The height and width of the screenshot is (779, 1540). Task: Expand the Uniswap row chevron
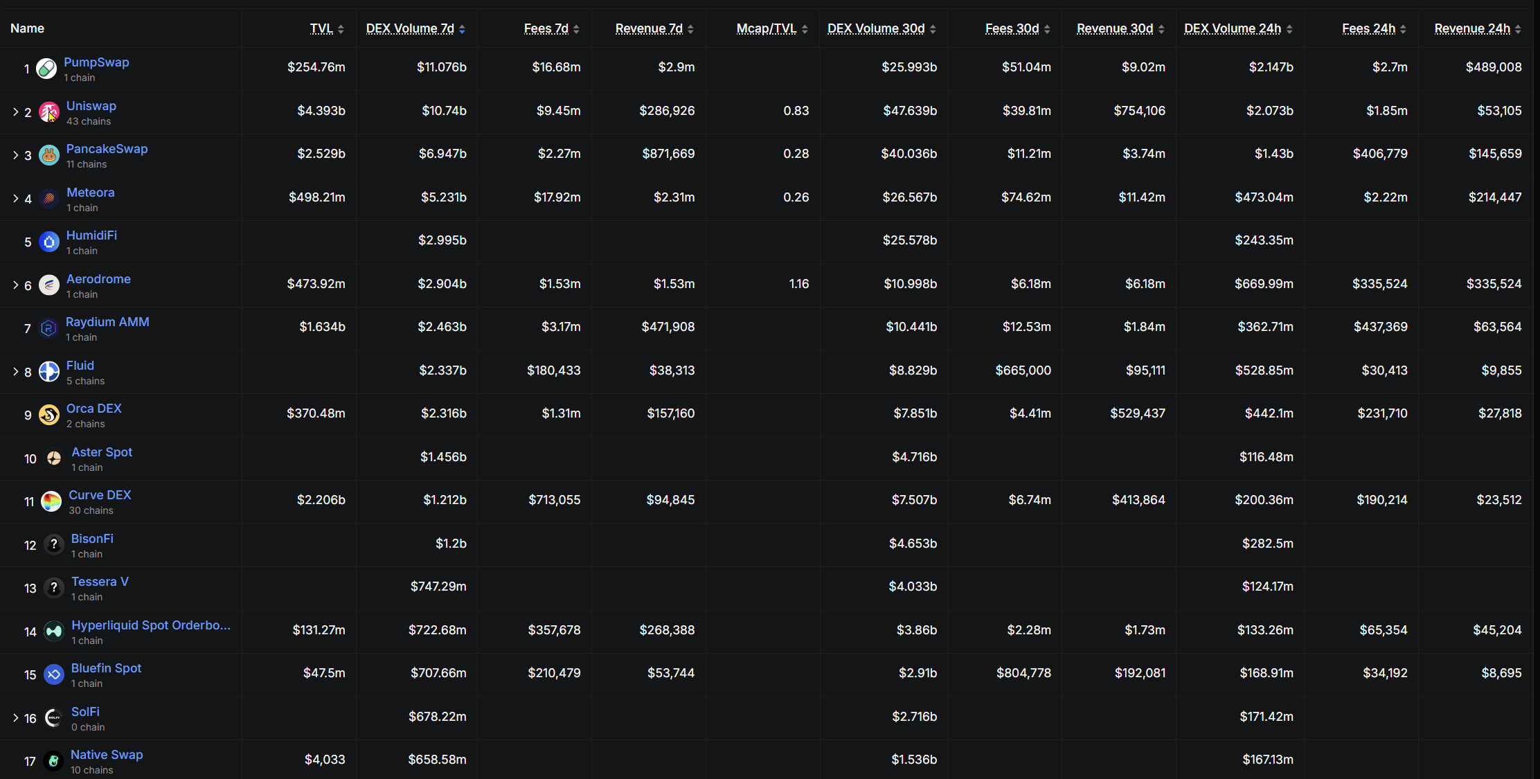point(15,111)
